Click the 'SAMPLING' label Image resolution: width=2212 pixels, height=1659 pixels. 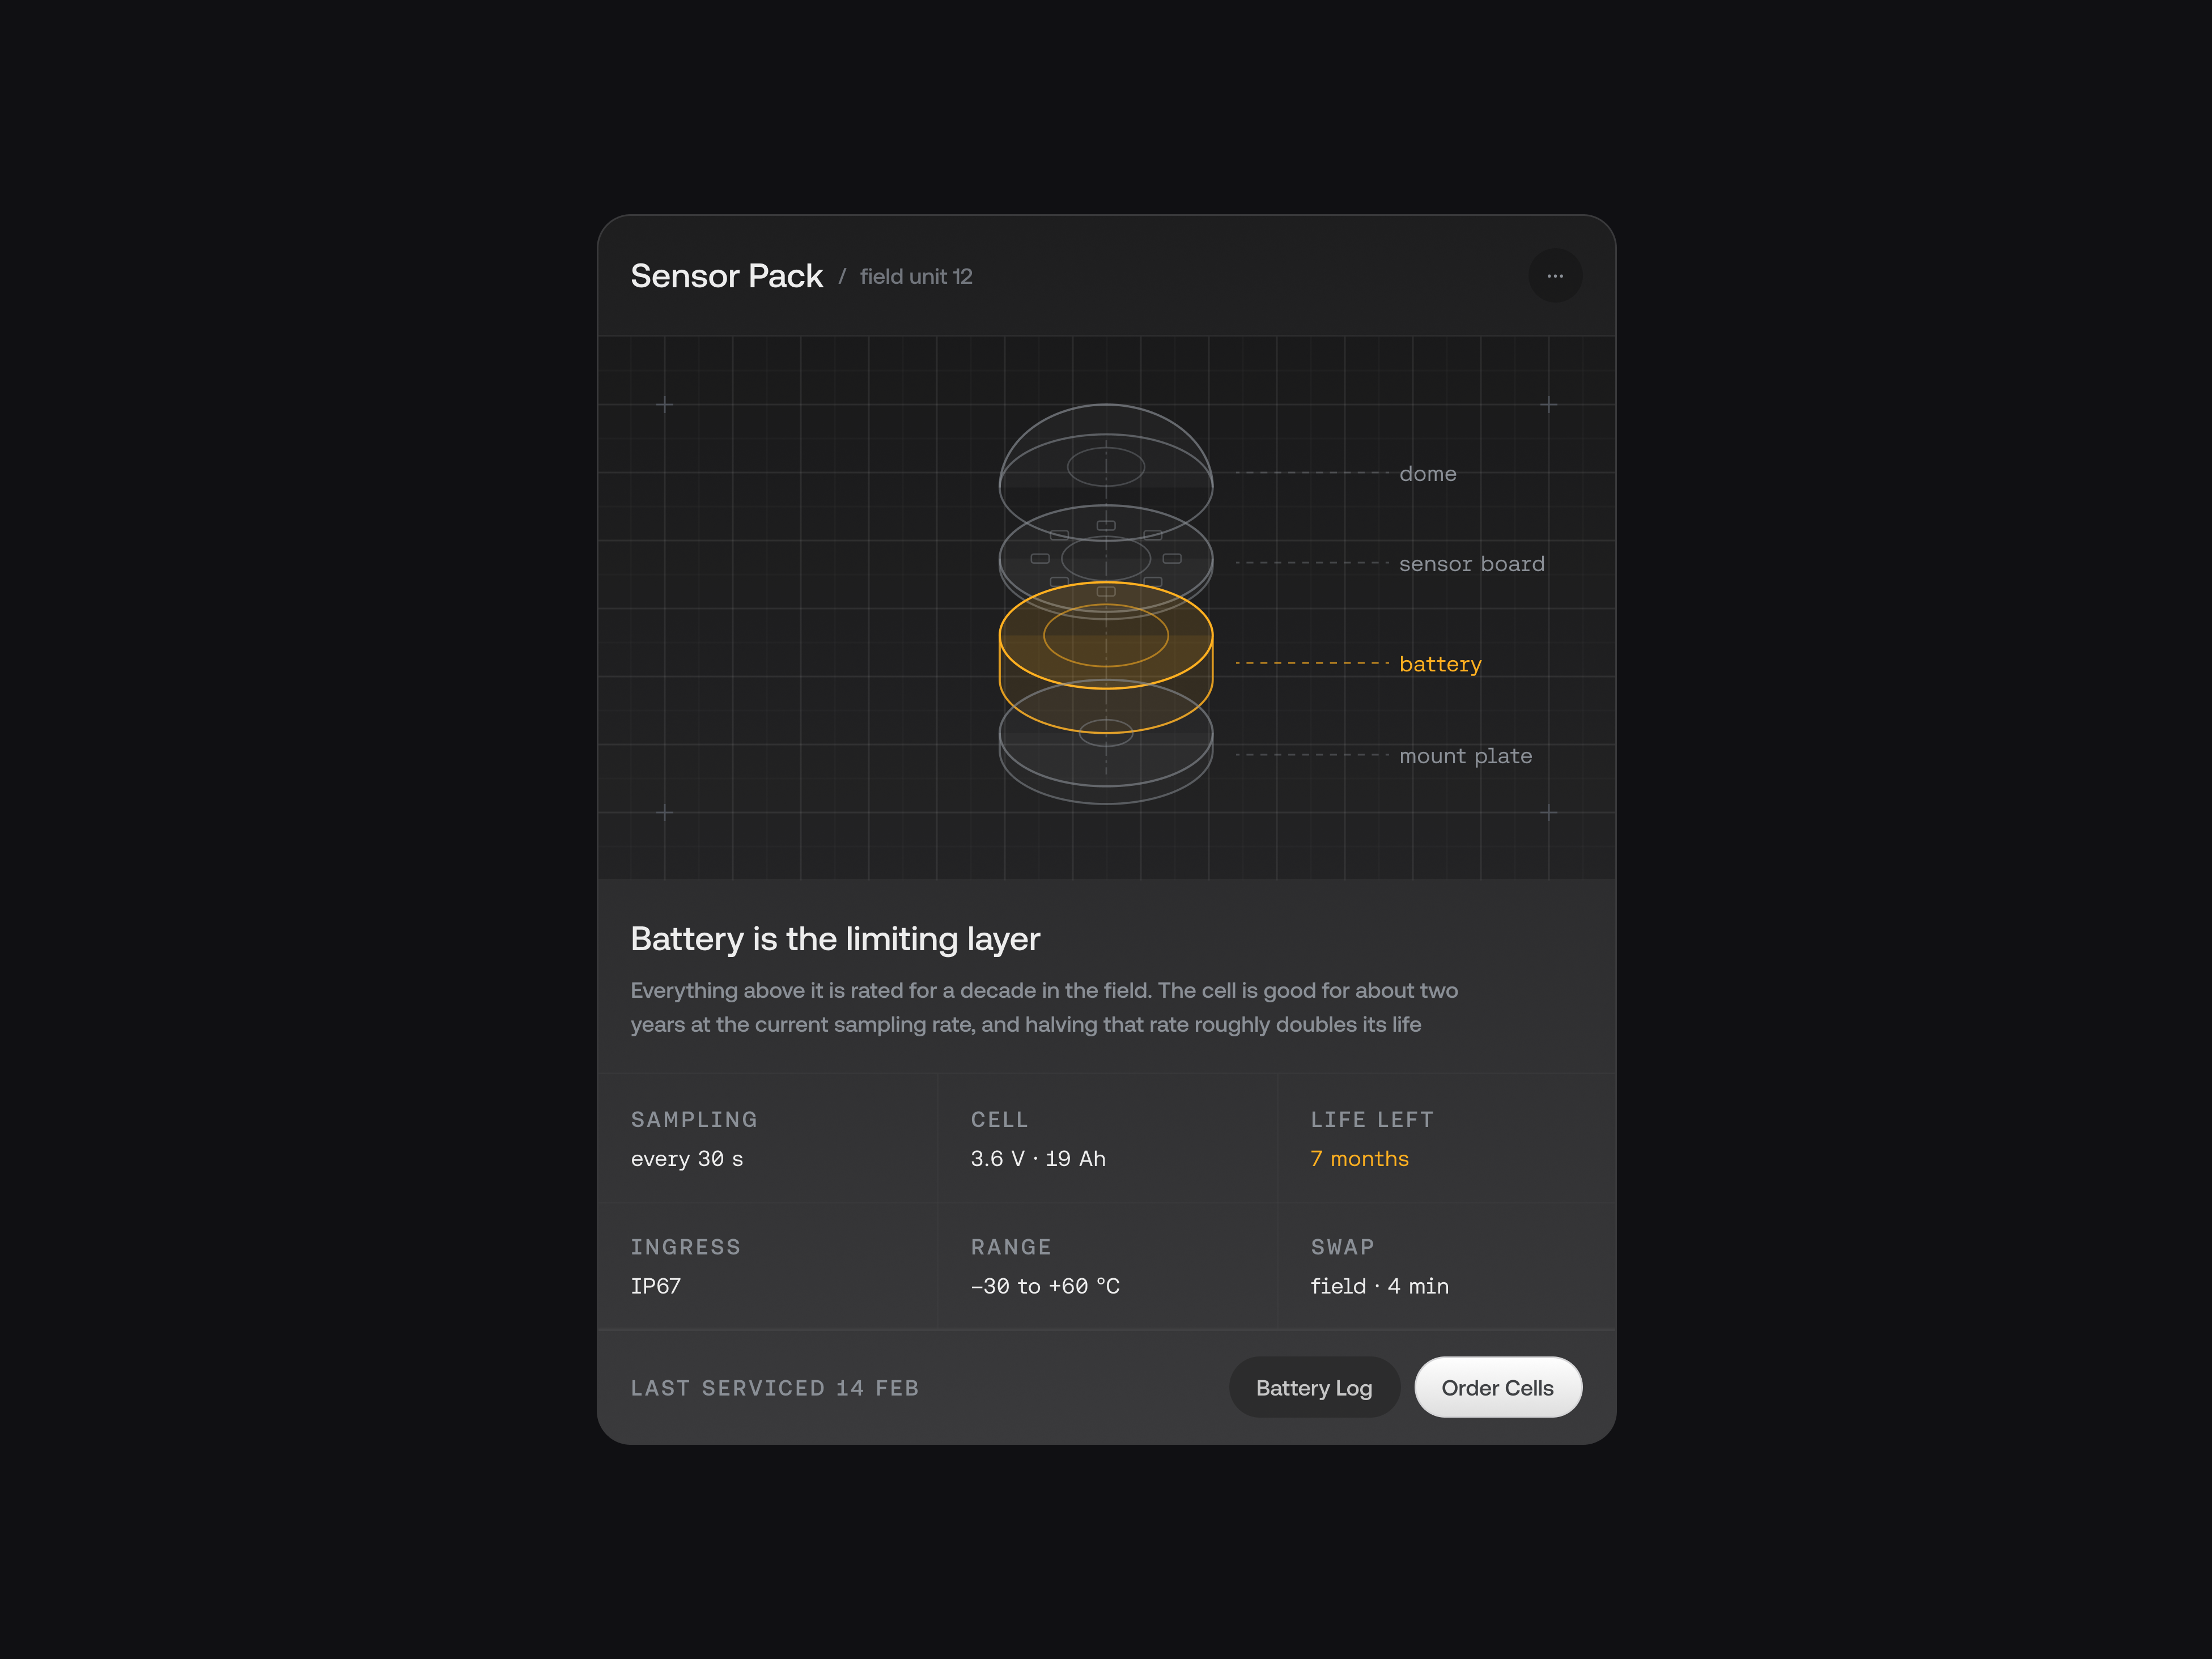(x=694, y=1120)
